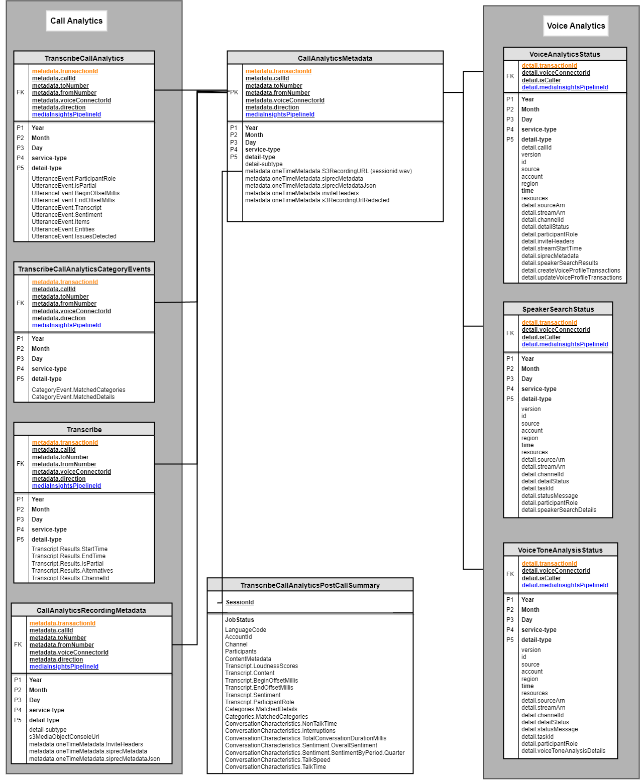Select the VoiceToneAnalysisStatus table header

pyautogui.click(x=561, y=550)
